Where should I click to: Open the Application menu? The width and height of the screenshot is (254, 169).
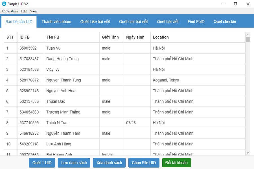(10, 11)
